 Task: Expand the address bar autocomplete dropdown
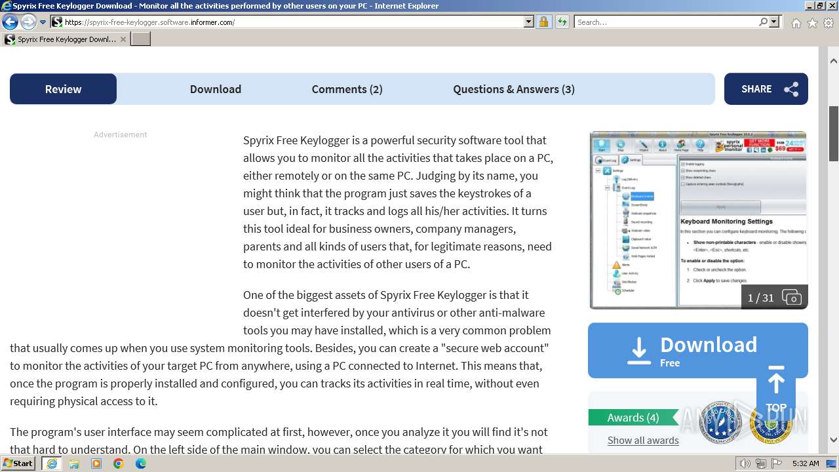pyautogui.click(x=529, y=22)
